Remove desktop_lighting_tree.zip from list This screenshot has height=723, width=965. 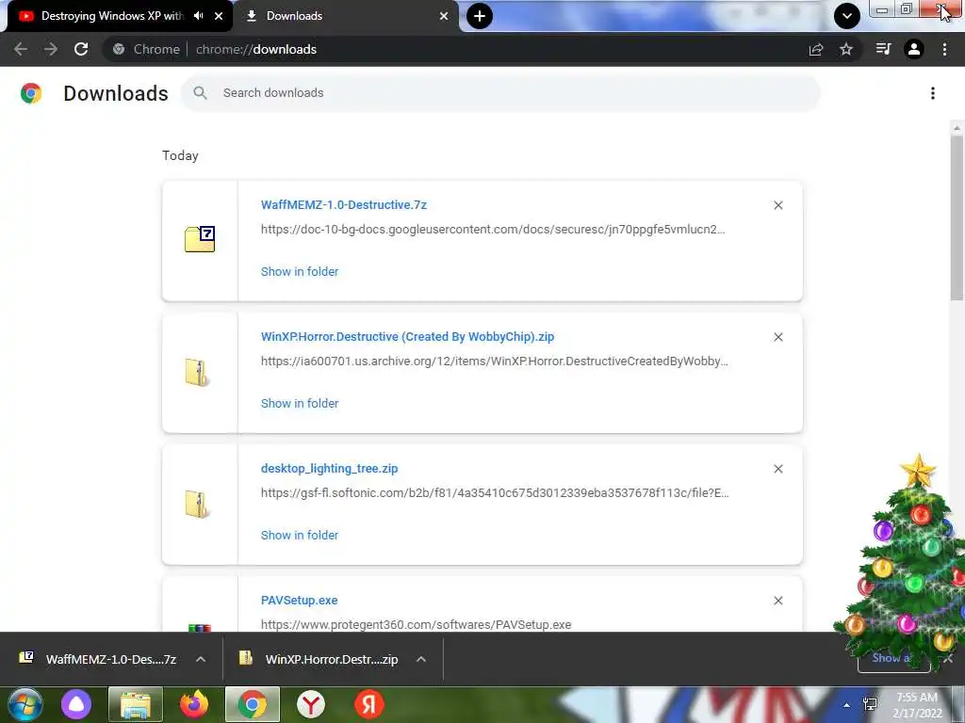(777, 469)
